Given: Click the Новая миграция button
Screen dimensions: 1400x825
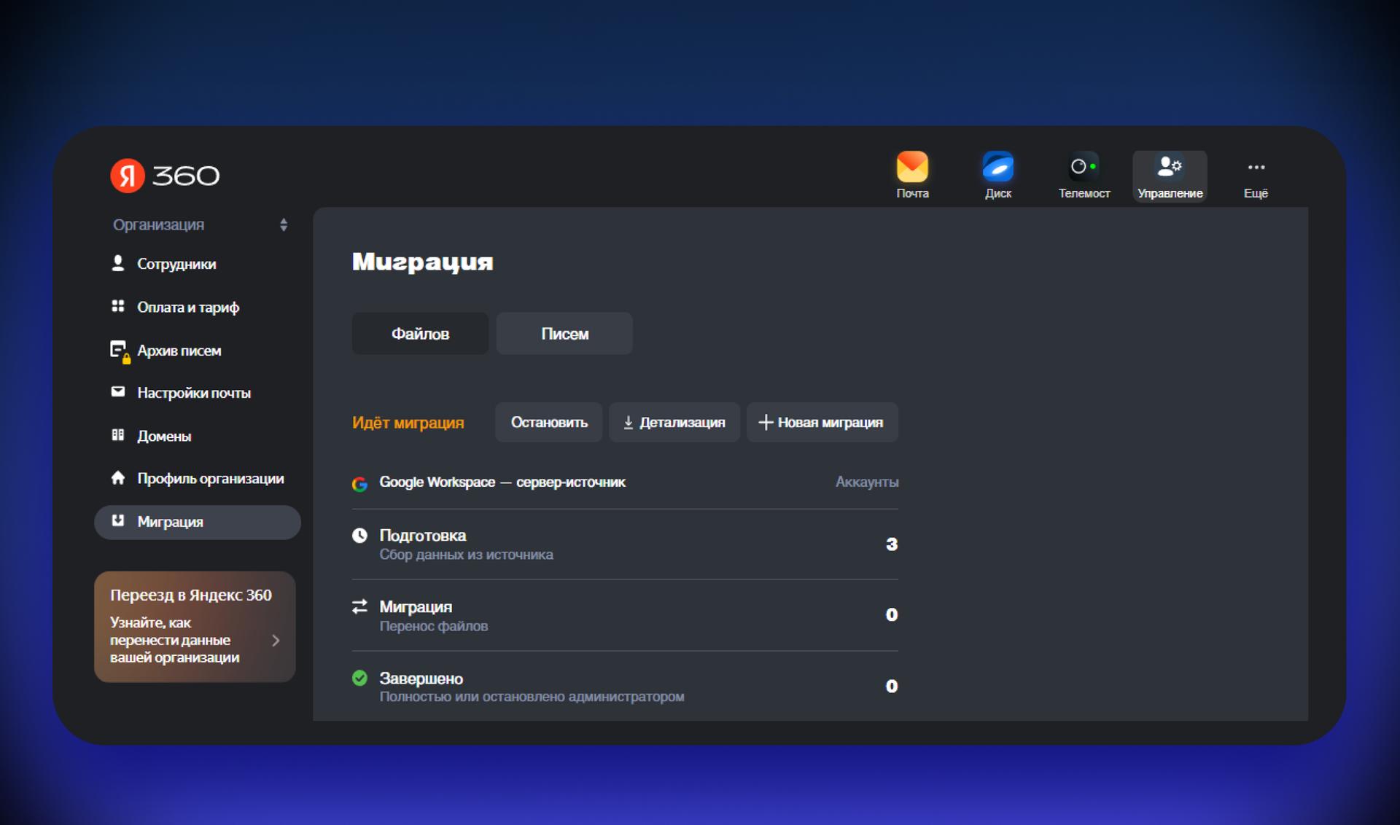Looking at the screenshot, I should pos(822,423).
